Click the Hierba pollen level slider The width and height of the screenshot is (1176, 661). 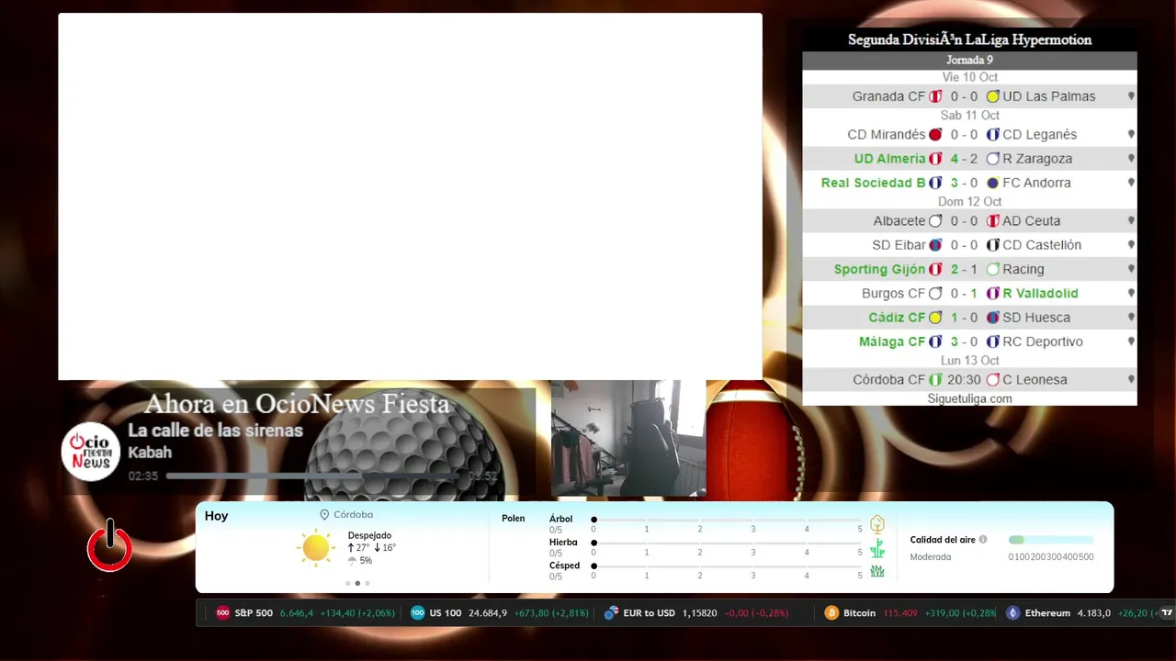727,543
